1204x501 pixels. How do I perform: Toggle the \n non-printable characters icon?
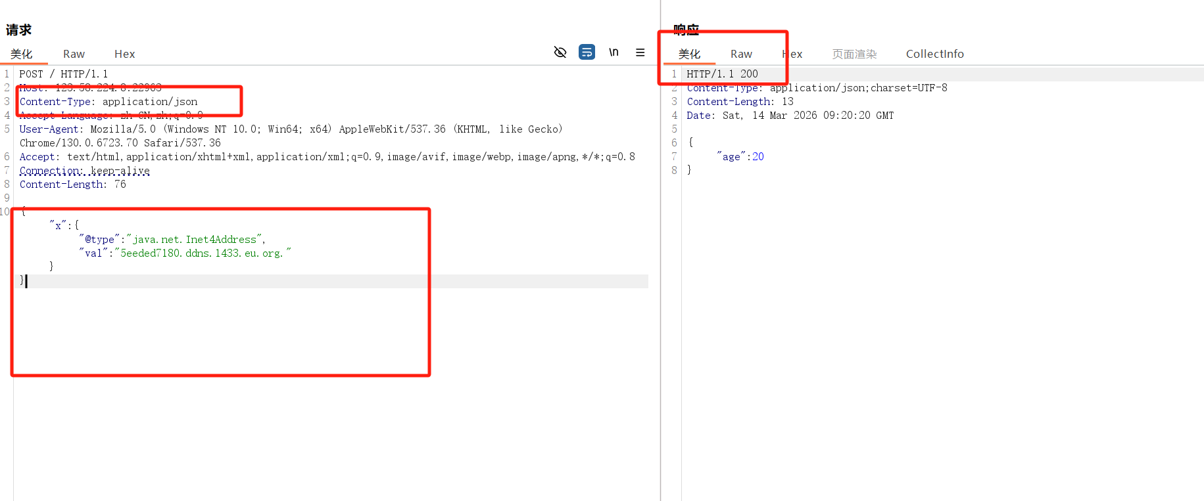pos(614,53)
